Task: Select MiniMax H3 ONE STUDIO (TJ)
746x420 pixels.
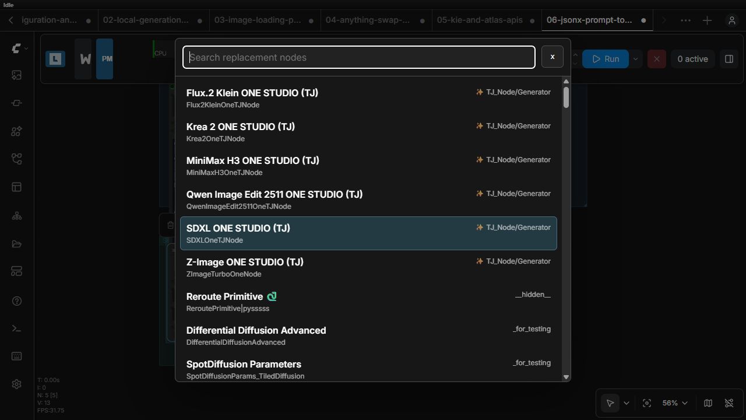Action: point(368,166)
